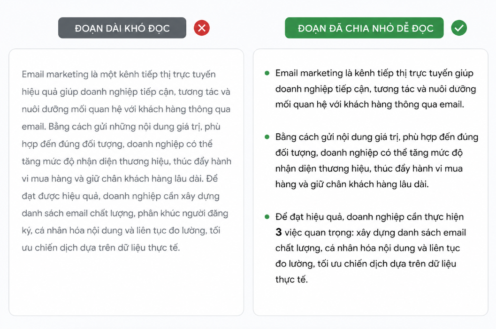Click the right line 'mối quan hệ với khách hàng'

(x=370, y=104)
